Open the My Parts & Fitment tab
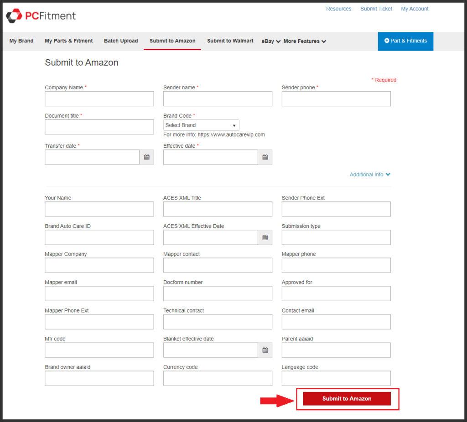This screenshot has width=467, height=422. pos(69,41)
